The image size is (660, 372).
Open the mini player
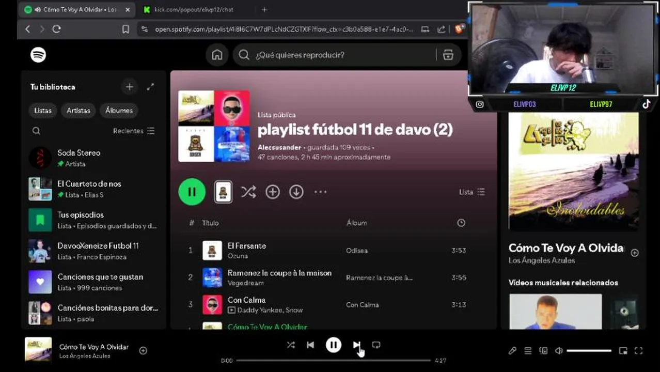pos(623,351)
